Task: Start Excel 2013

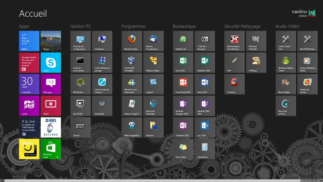Action: (x=183, y=63)
